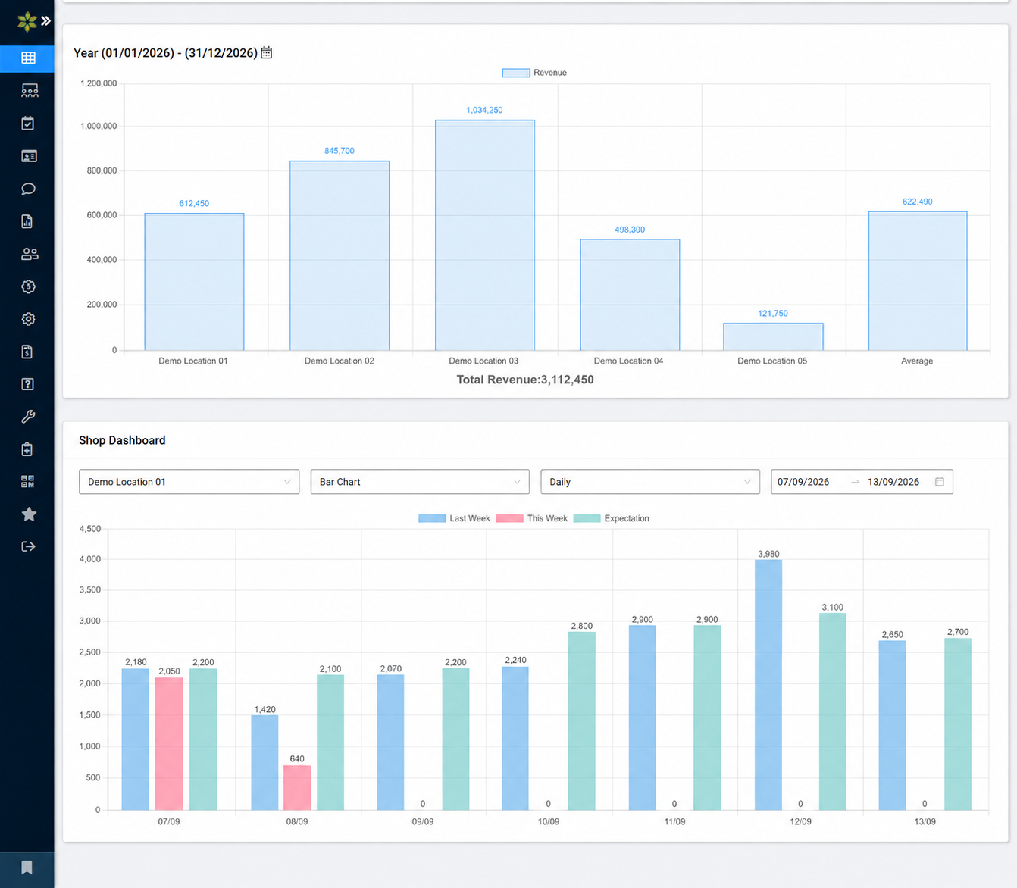Open the wrench tools icon
The height and width of the screenshot is (888, 1017).
click(x=28, y=417)
